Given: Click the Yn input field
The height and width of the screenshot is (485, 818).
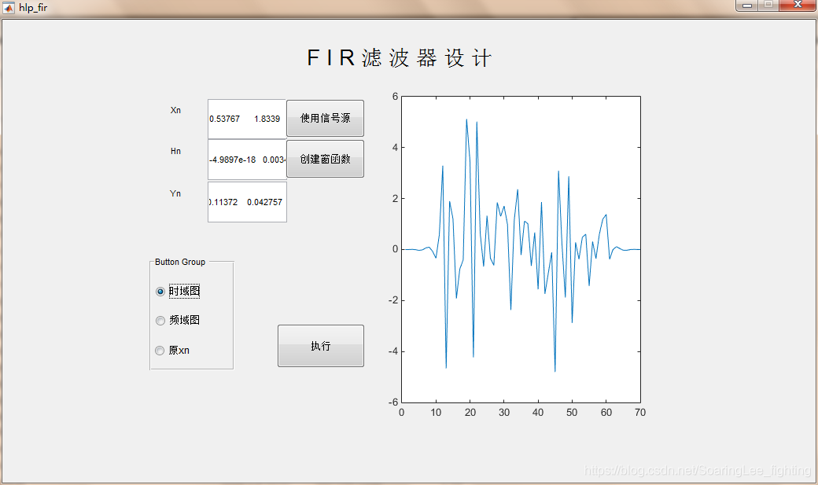Looking at the screenshot, I should (x=247, y=202).
